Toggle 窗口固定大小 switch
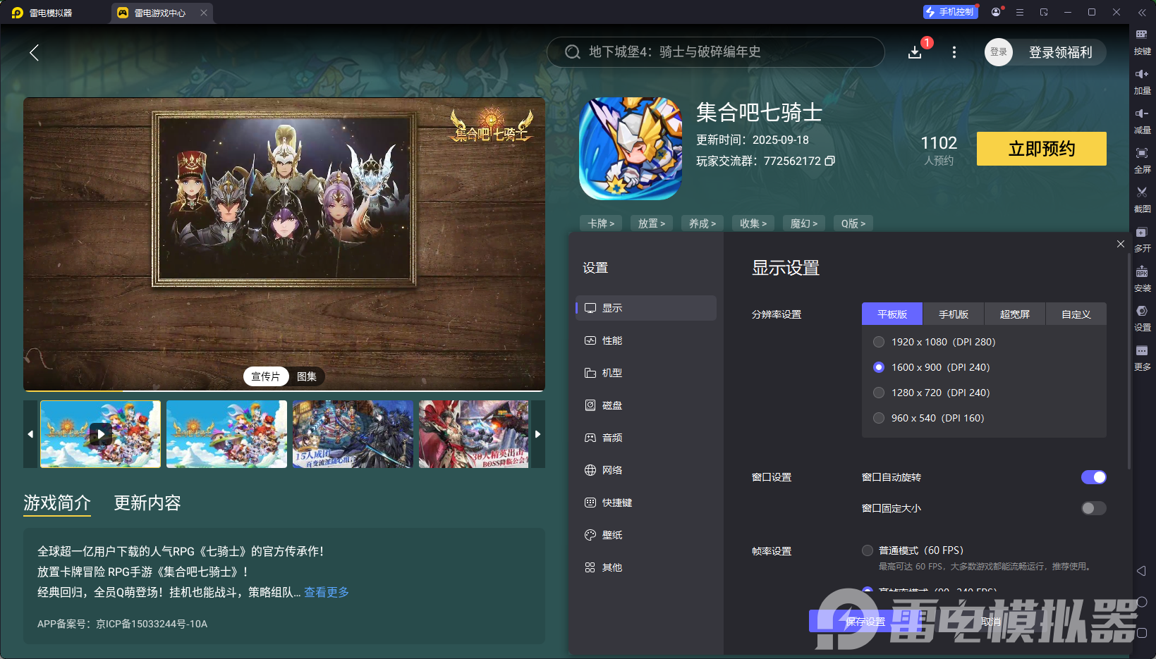This screenshot has height=659, width=1156. tap(1094, 508)
